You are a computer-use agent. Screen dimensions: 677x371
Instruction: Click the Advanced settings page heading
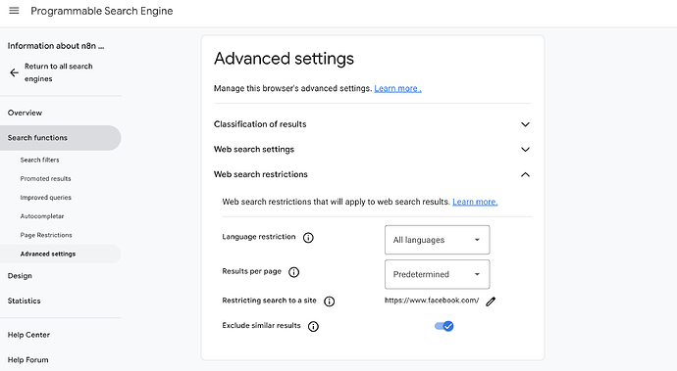click(x=284, y=59)
